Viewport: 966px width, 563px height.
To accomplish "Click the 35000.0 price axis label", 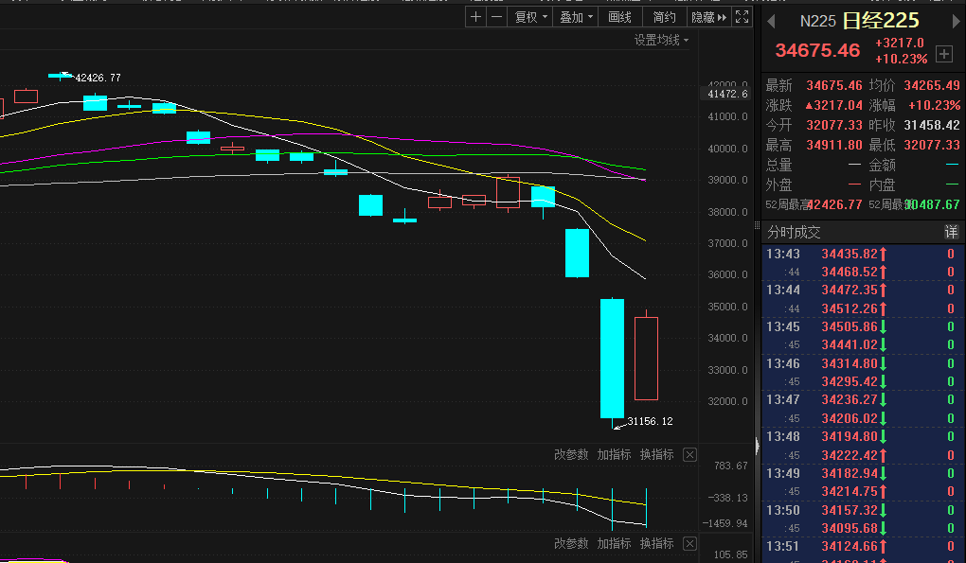I will (x=727, y=307).
